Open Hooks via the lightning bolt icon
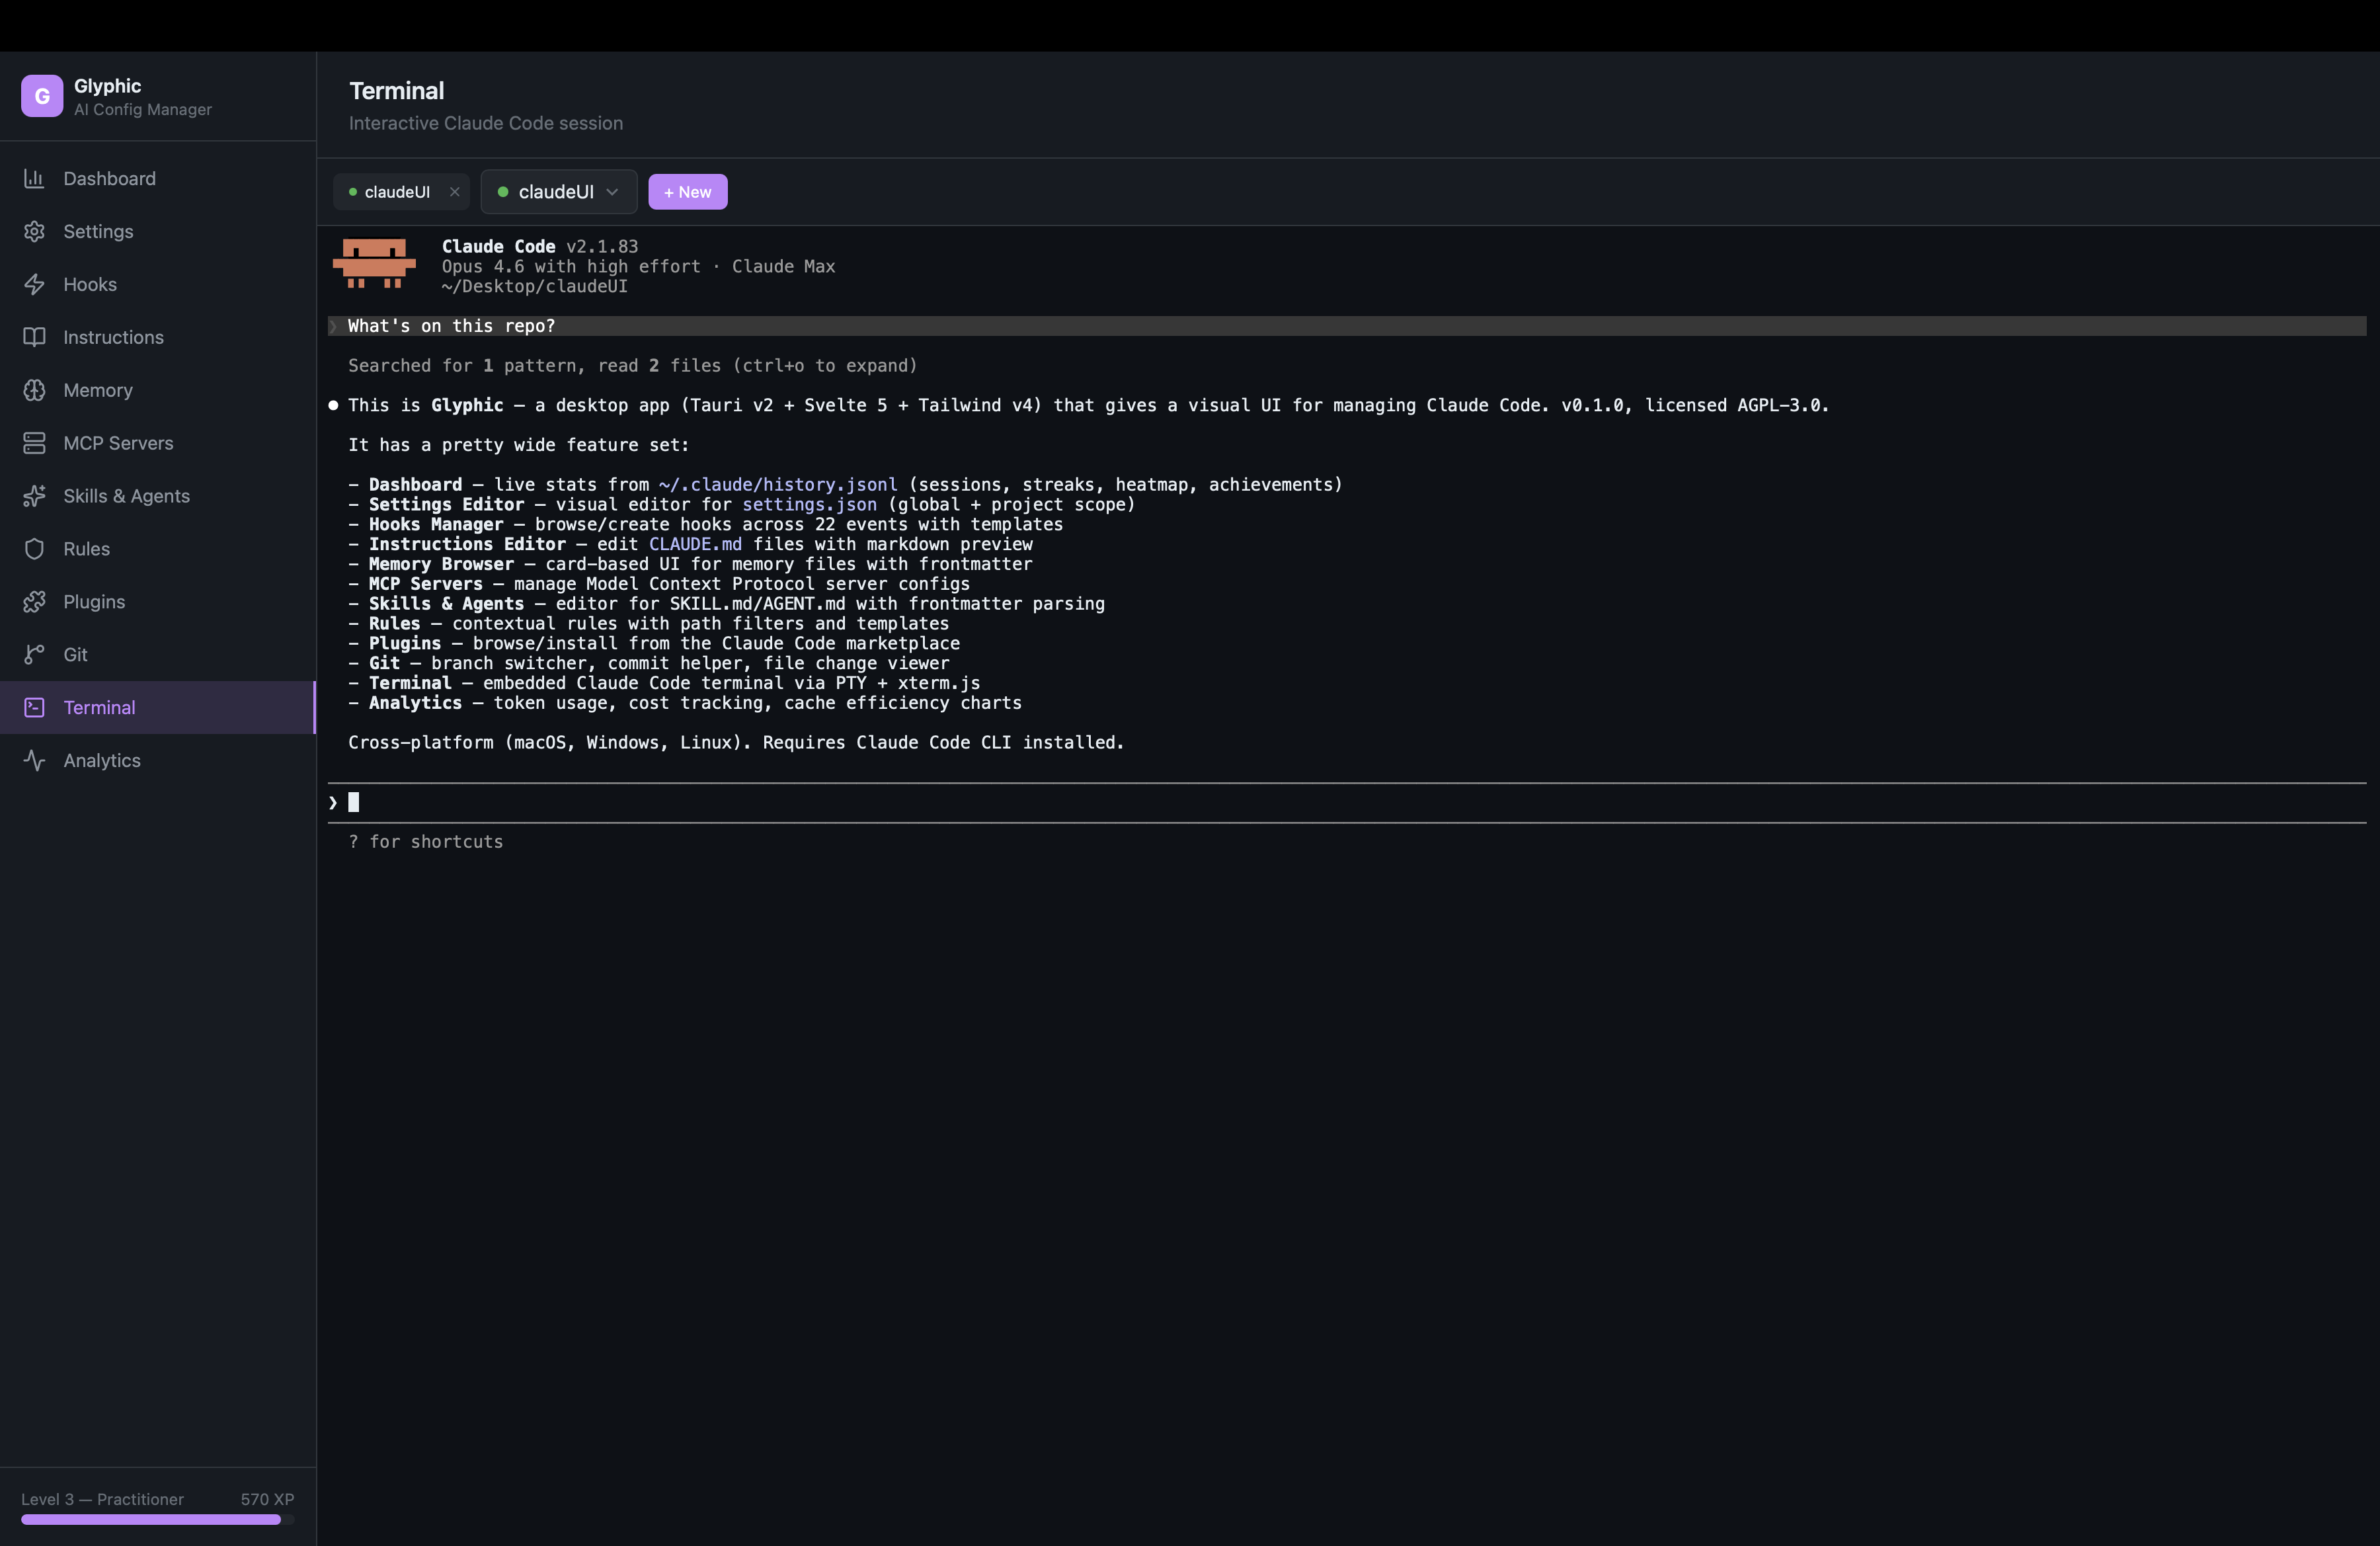Image resolution: width=2380 pixels, height=1546 pixels. click(x=34, y=284)
